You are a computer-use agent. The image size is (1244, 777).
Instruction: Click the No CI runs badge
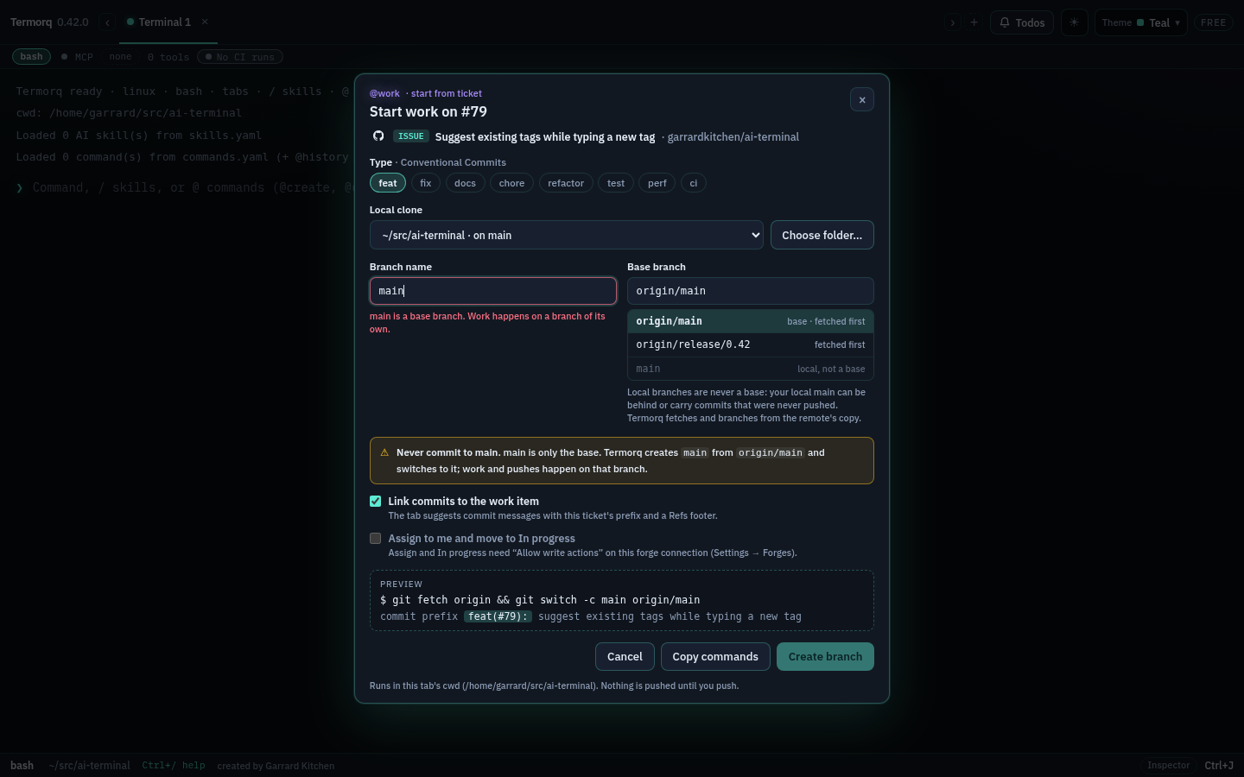pos(240,57)
